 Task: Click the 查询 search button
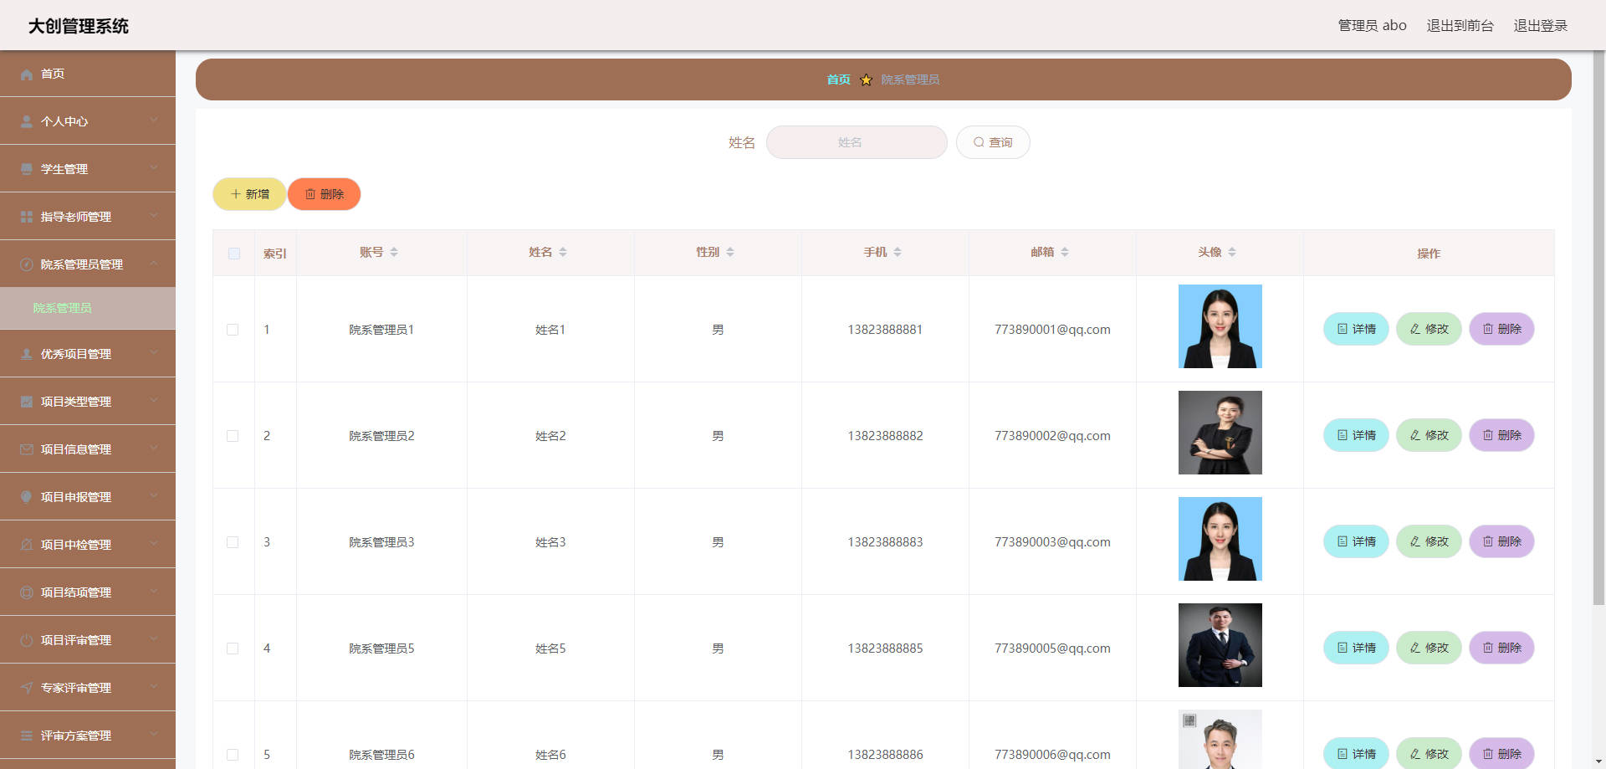click(993, 142)
